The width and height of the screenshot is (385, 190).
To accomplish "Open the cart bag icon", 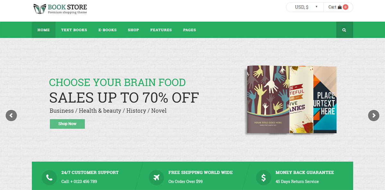I will pyautogui.click(x=340, y=7).
